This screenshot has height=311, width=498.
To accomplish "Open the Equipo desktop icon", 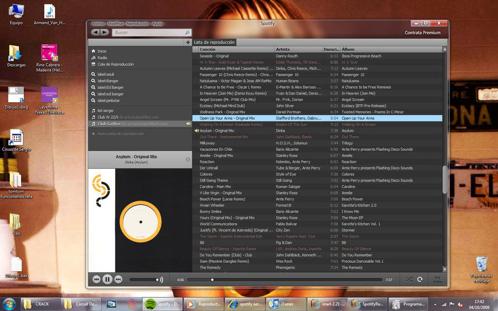I will [x=16, y=14].
